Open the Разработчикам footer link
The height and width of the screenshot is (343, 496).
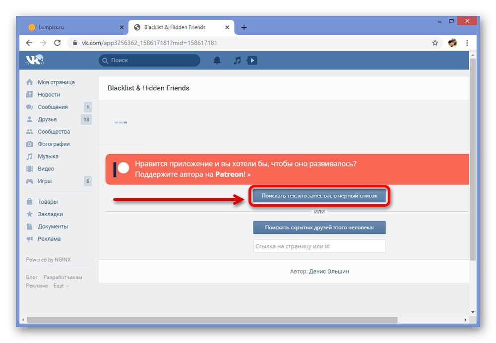click(x=62, y=277)
